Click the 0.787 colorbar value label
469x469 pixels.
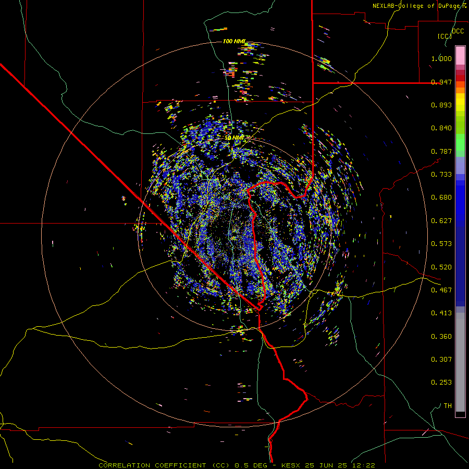point(441,151)
